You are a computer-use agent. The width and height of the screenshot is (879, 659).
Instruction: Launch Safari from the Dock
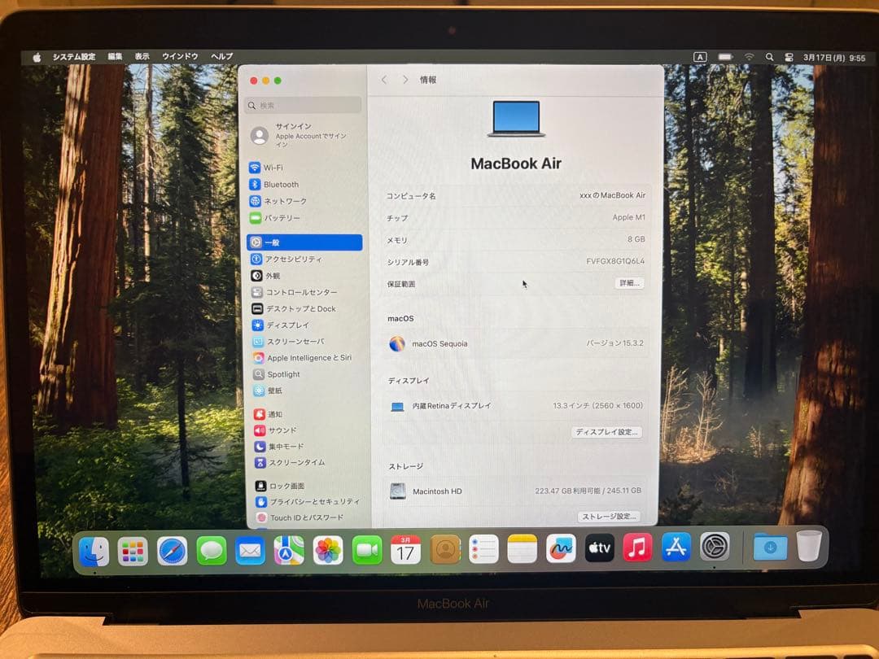172,549
